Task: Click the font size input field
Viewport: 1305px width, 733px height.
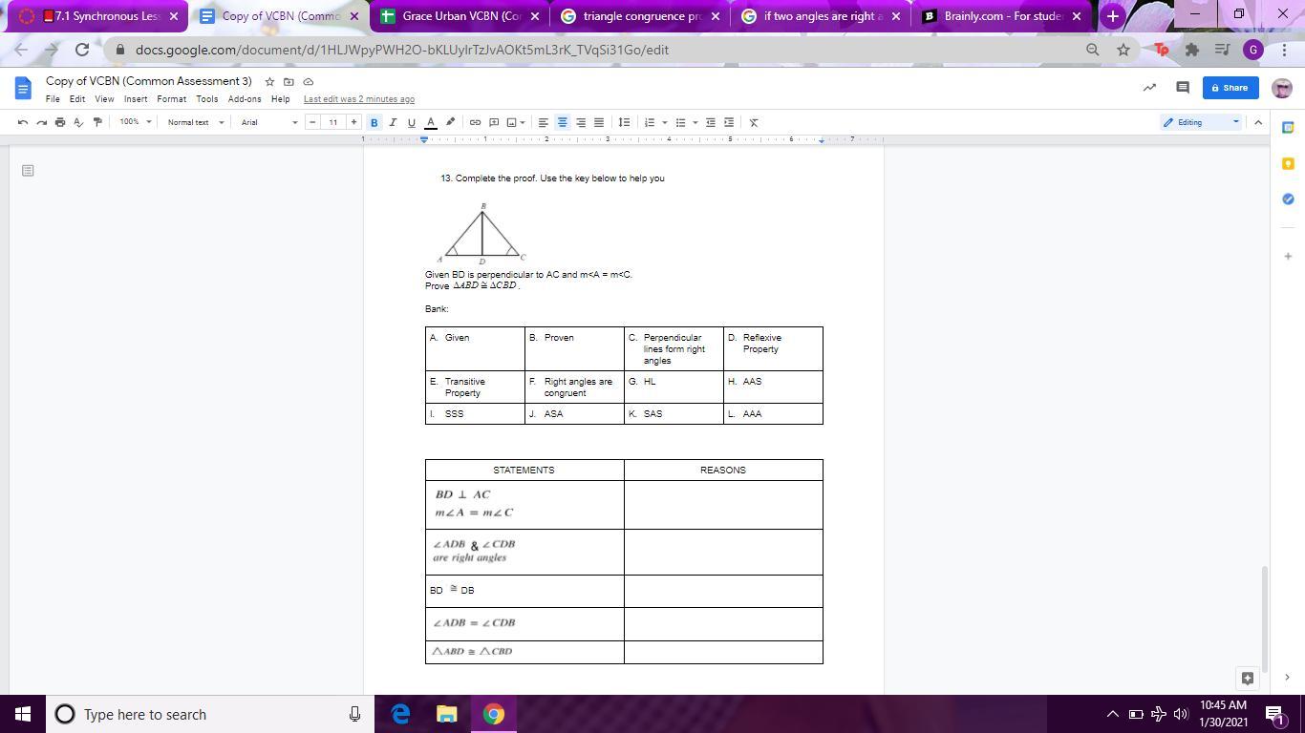Action: pos(333,122)
